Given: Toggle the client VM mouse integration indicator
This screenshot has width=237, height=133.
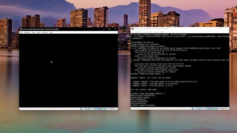Looking at the screenshot, I should [102, 109].
